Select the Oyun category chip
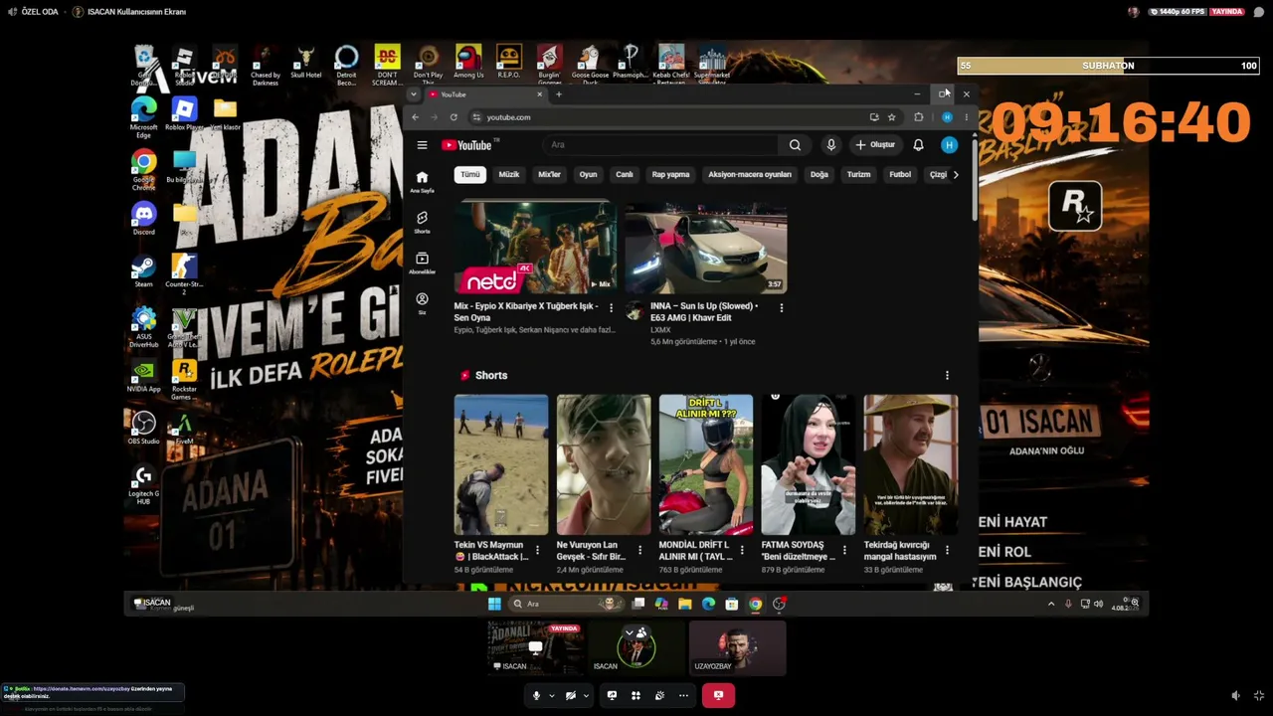The width and height of the screenshot is (1273, 716). [589, 175]
